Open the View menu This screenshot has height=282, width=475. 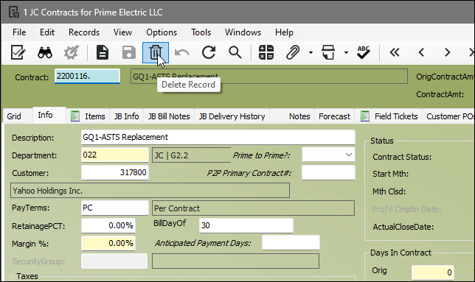pos(122,32)
